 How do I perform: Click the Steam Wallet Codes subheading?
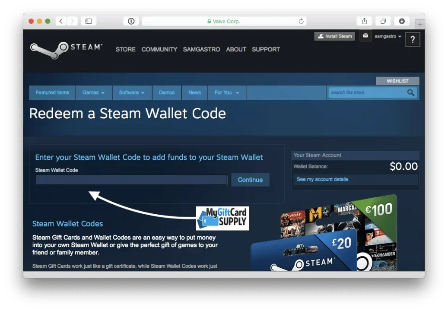tap(67, 224)
